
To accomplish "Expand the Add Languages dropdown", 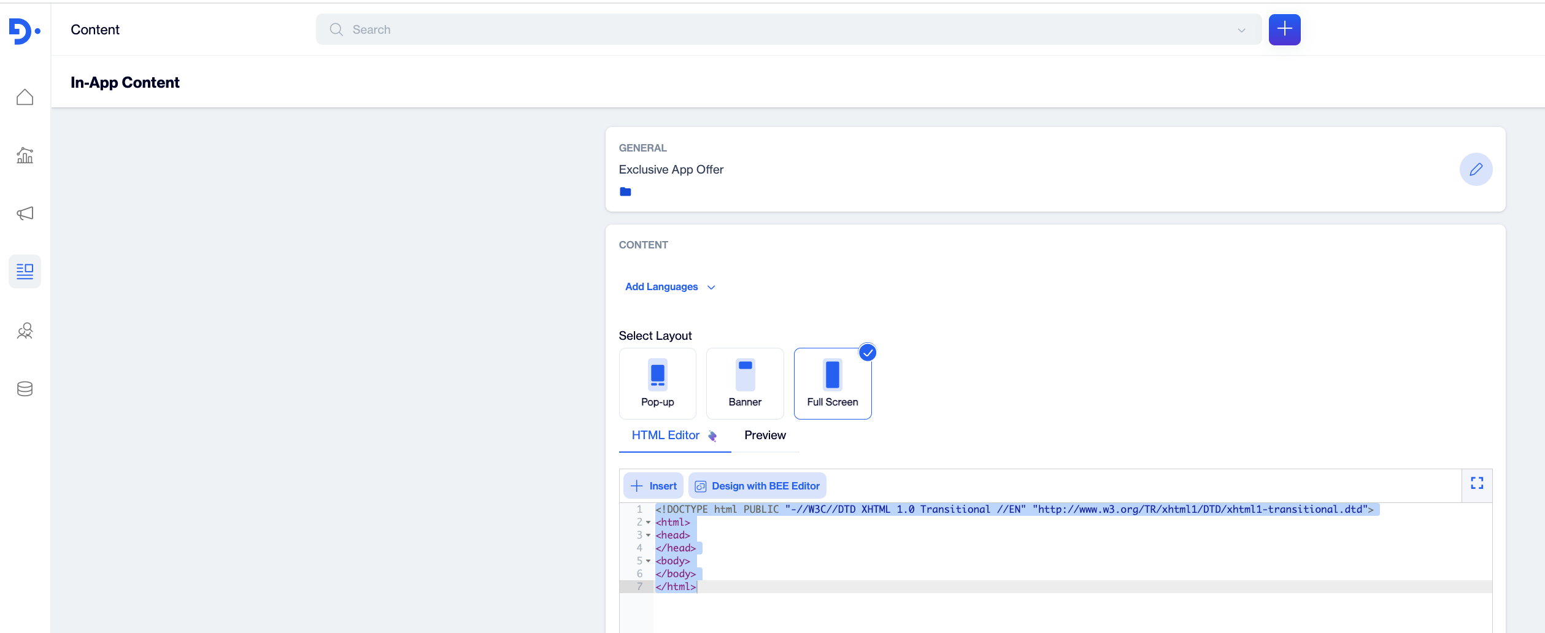I will (x=670, y=287).
